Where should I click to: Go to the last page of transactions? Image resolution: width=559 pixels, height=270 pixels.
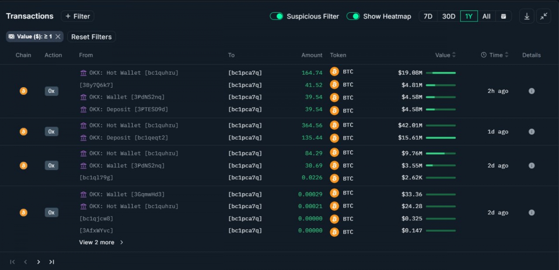point(52,262)
